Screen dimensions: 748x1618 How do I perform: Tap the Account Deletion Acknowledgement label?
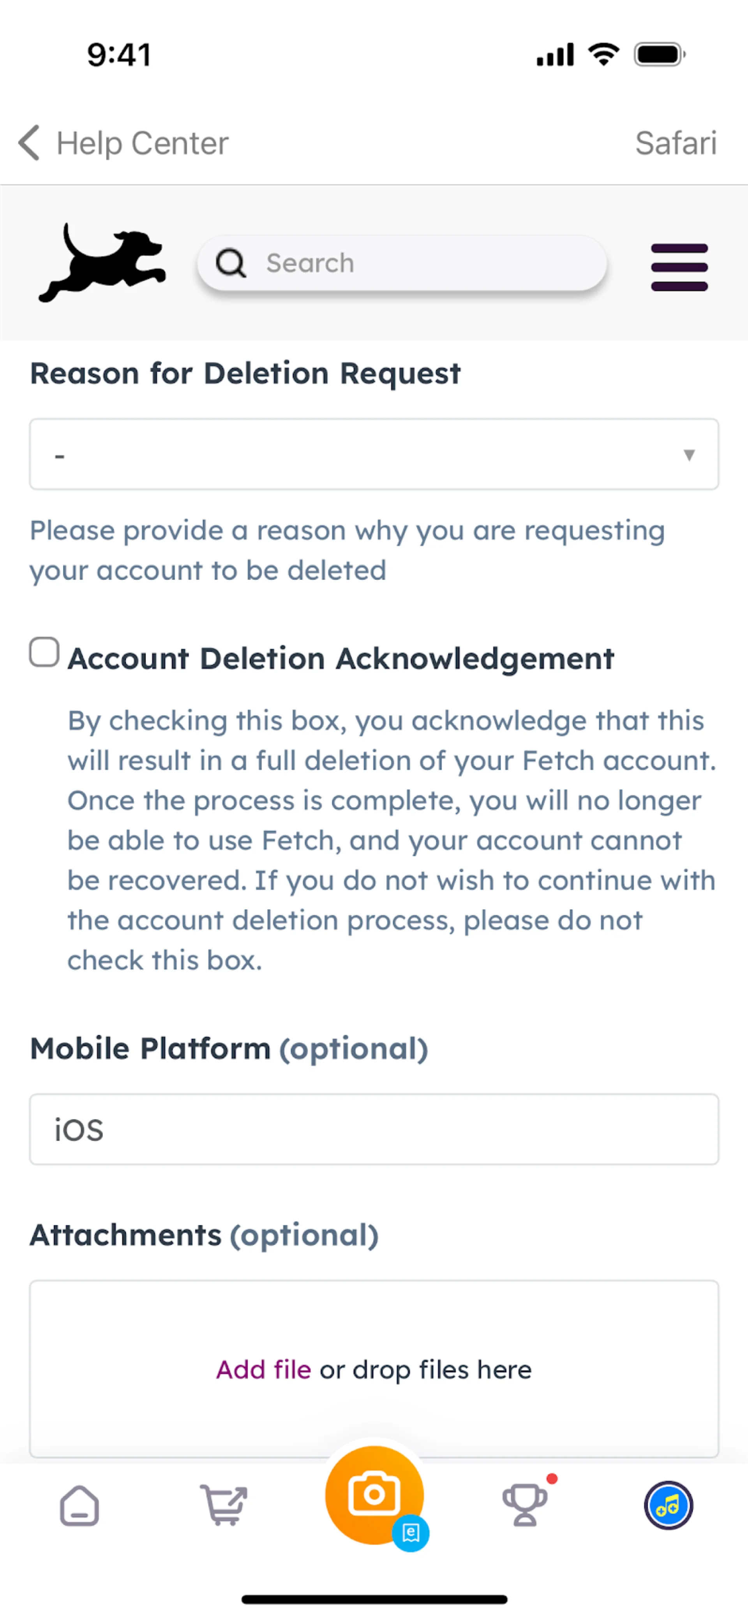pos(340,659)
